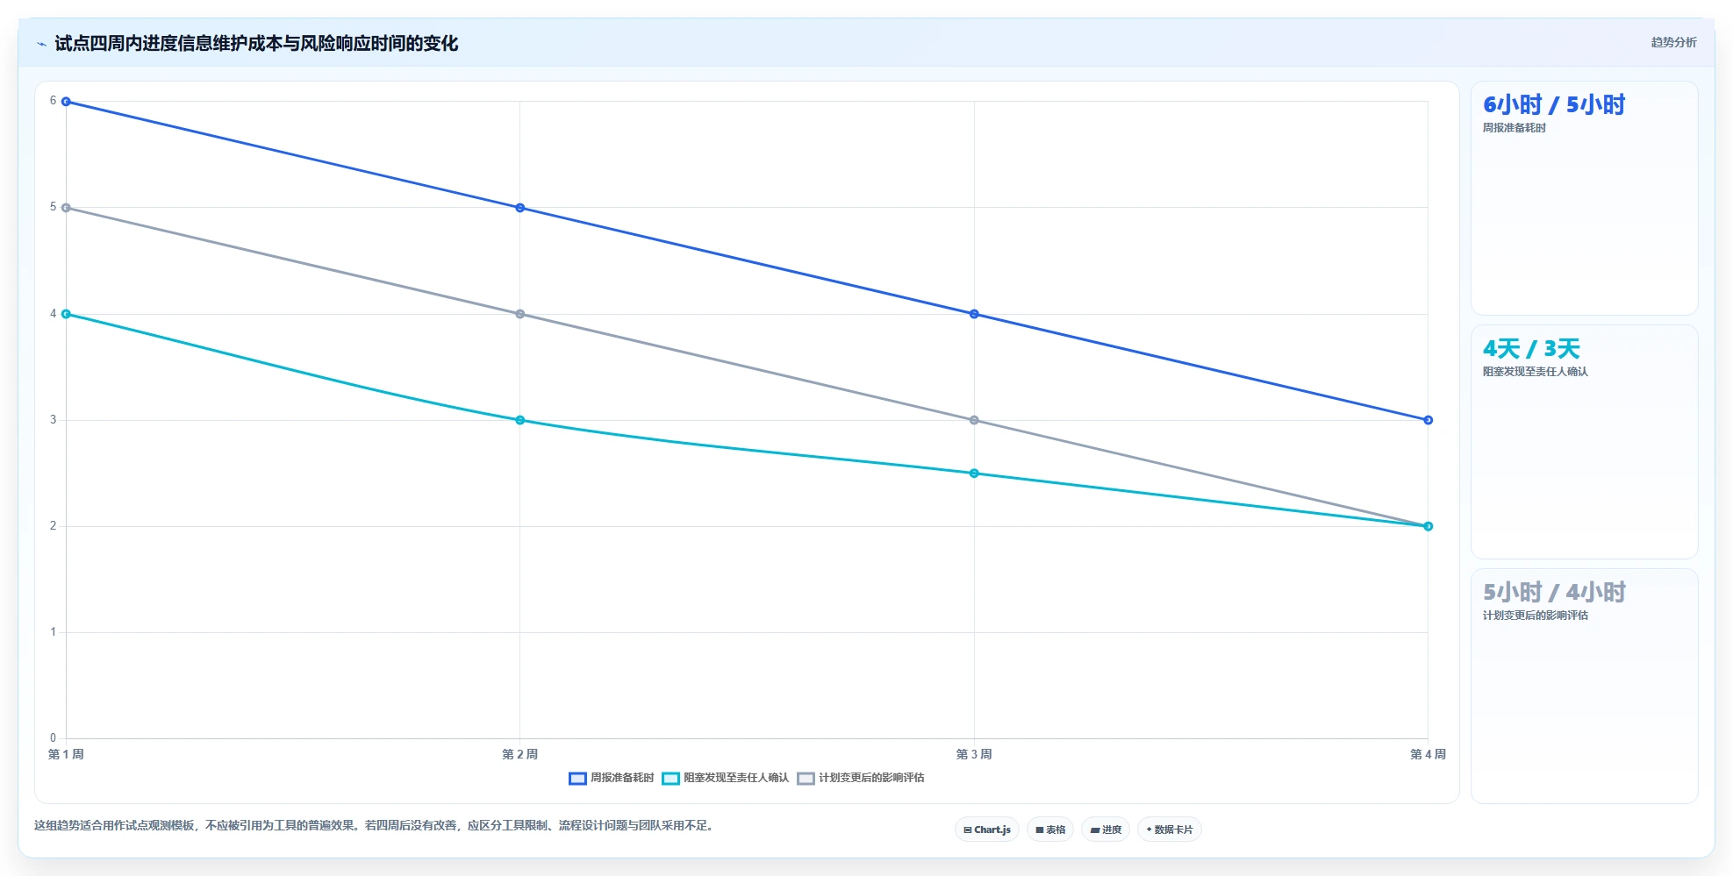Click the x-axis label 第 3 周
Image resolution: width=1733 pixels, height=876 pixels.
pos(974,754)
